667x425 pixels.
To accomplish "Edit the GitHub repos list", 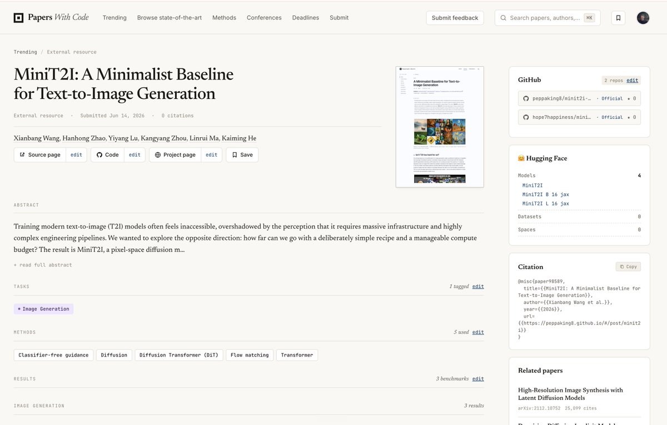I will [633, 81].
